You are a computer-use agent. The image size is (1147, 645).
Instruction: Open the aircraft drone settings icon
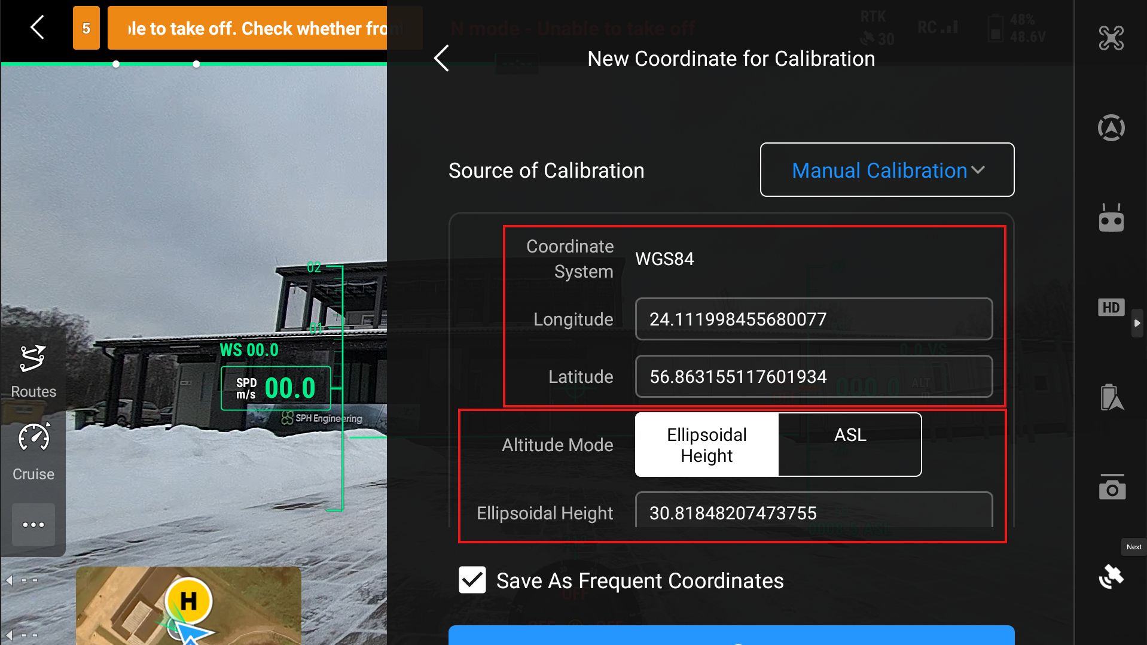click(1111, 38)
